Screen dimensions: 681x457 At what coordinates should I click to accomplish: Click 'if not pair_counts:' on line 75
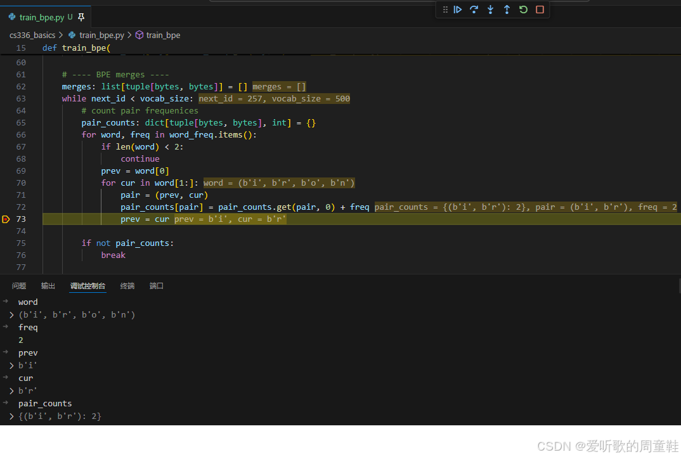127,243
